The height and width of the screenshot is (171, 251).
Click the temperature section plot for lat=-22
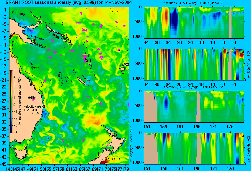pos(194,107)
